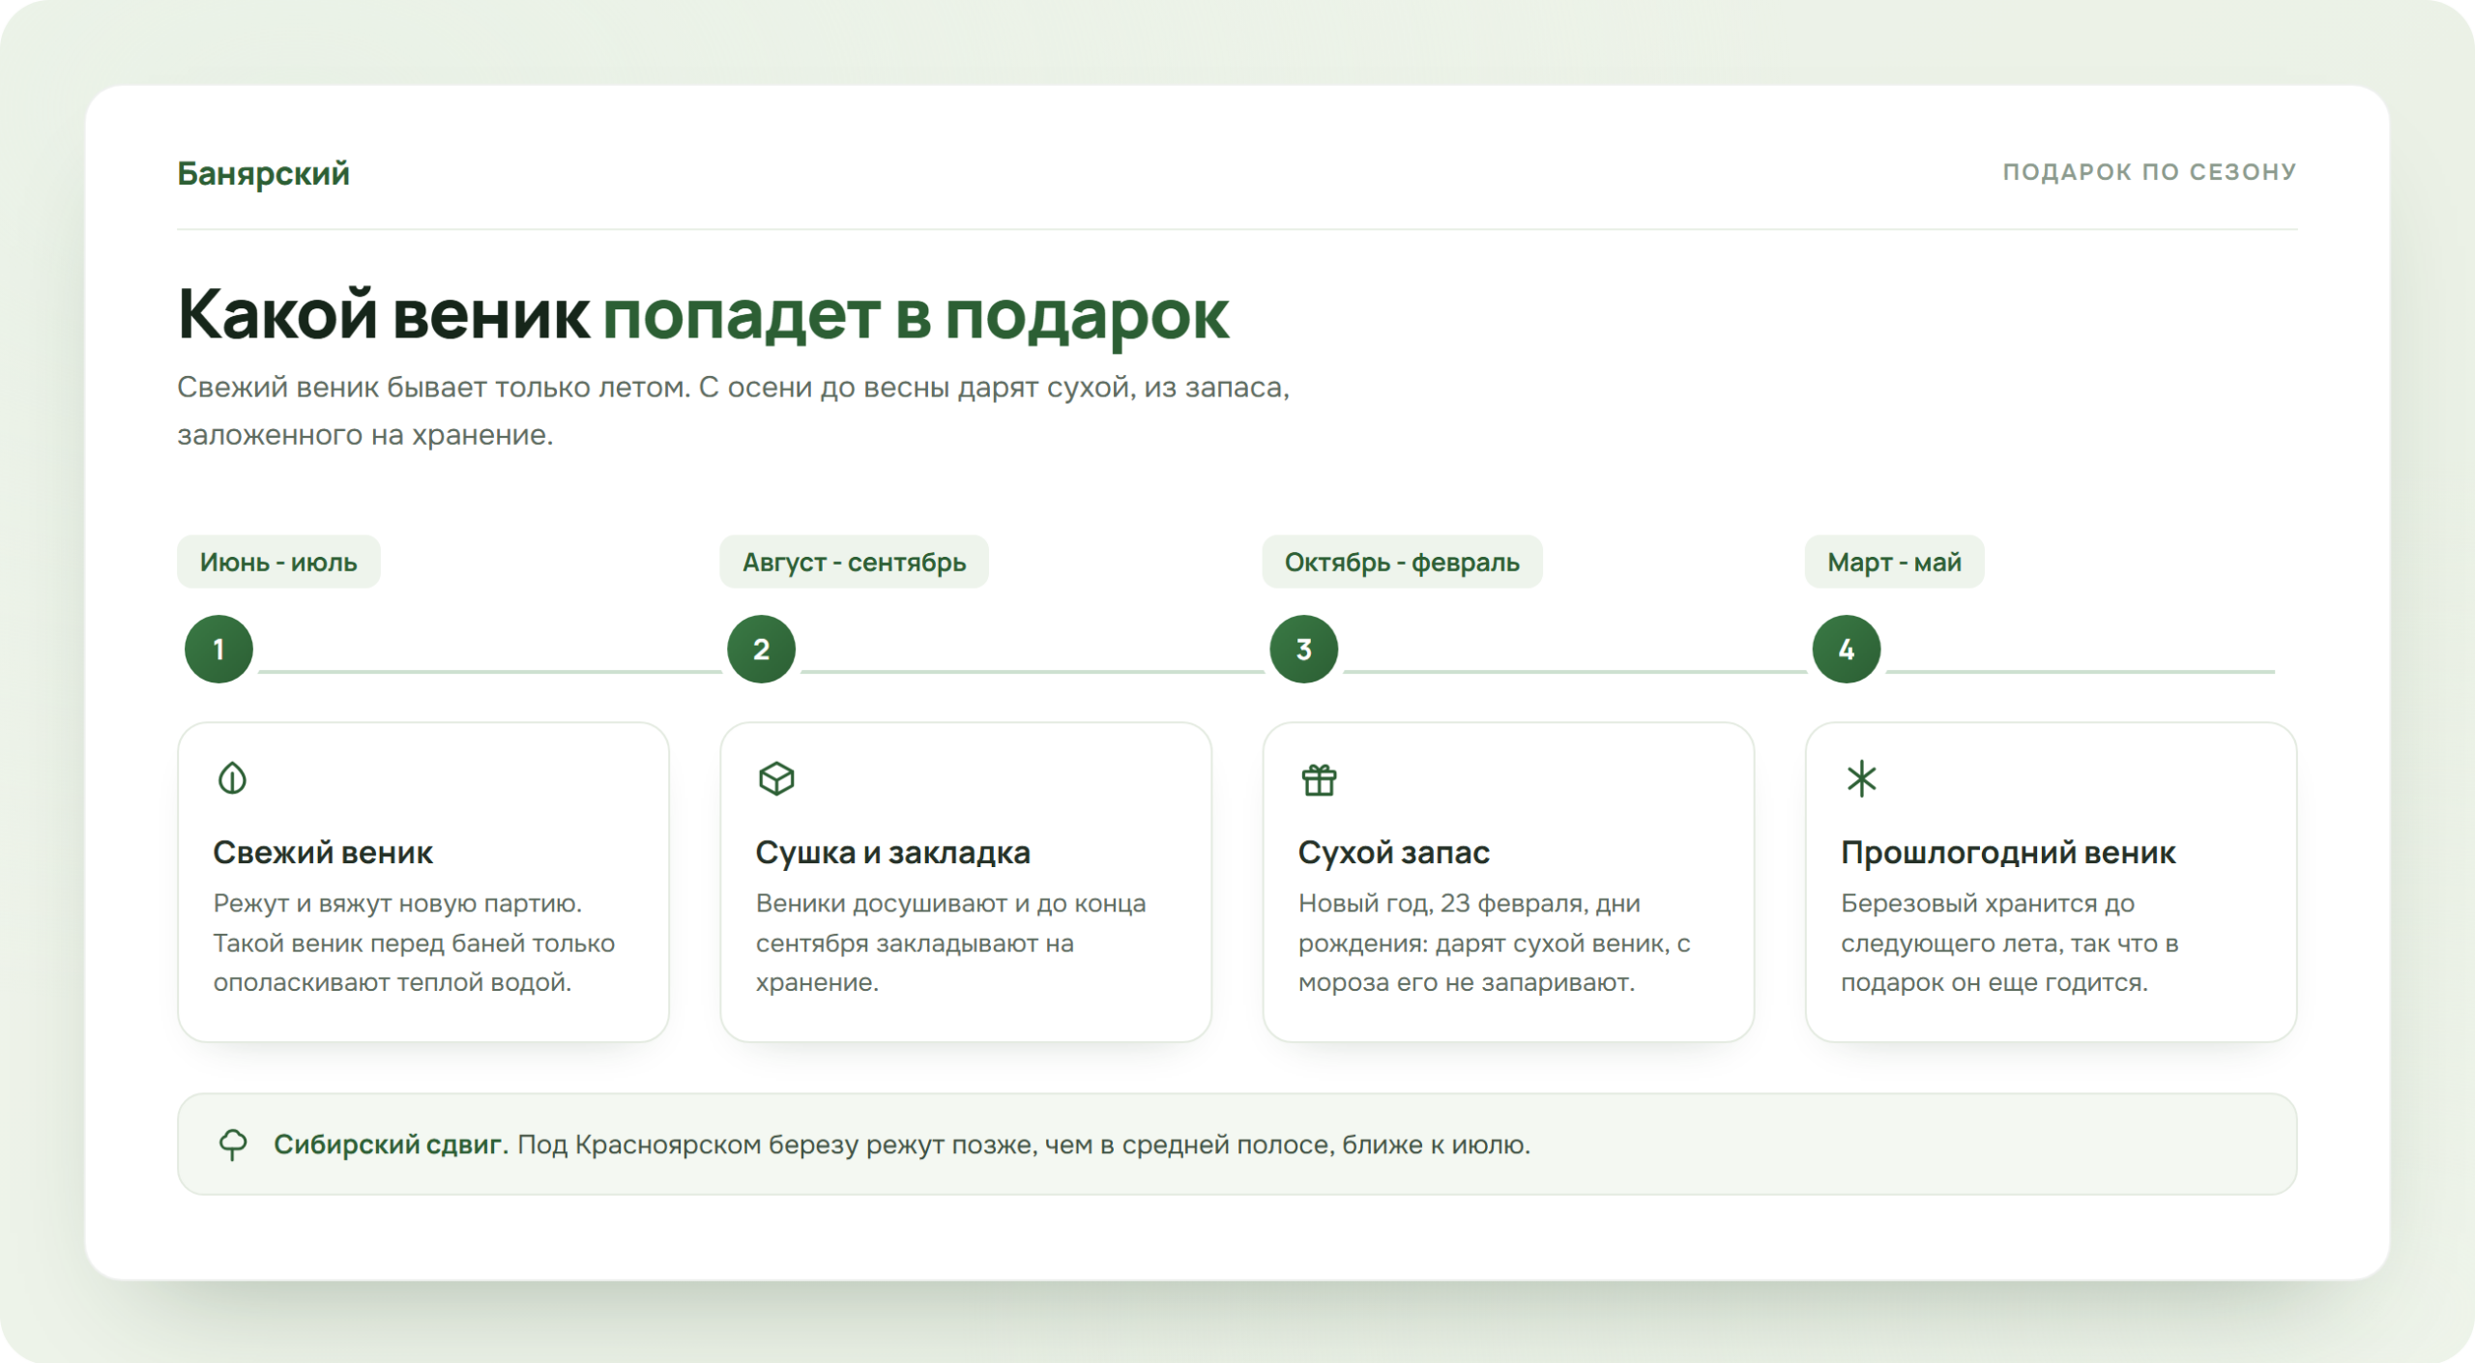Click the box icon above Сушка и закладка

[x=776, y=778]
